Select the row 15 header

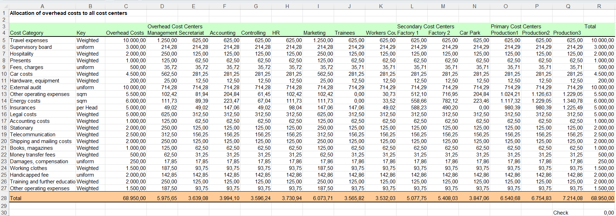coord(4,108)
